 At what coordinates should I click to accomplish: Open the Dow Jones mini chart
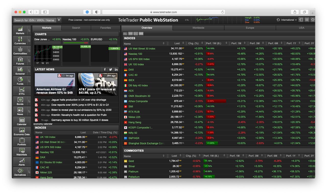[x=48, y=53]
